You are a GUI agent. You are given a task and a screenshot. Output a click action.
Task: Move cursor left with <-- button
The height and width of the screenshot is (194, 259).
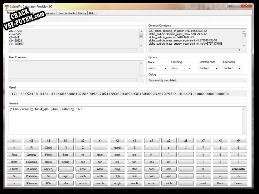[x=220, y=176]
